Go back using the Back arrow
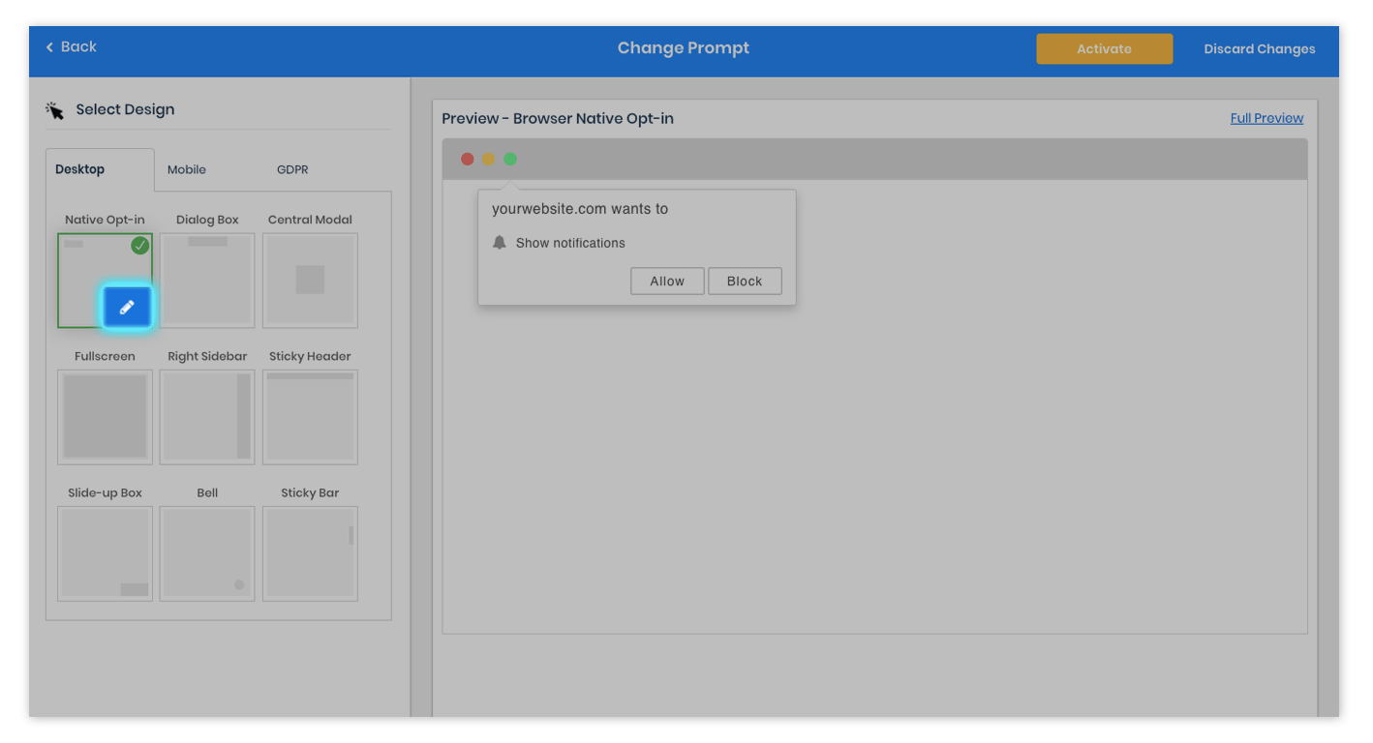The height and width of the screenshot is (743, 1373). (x=71, y=46)
